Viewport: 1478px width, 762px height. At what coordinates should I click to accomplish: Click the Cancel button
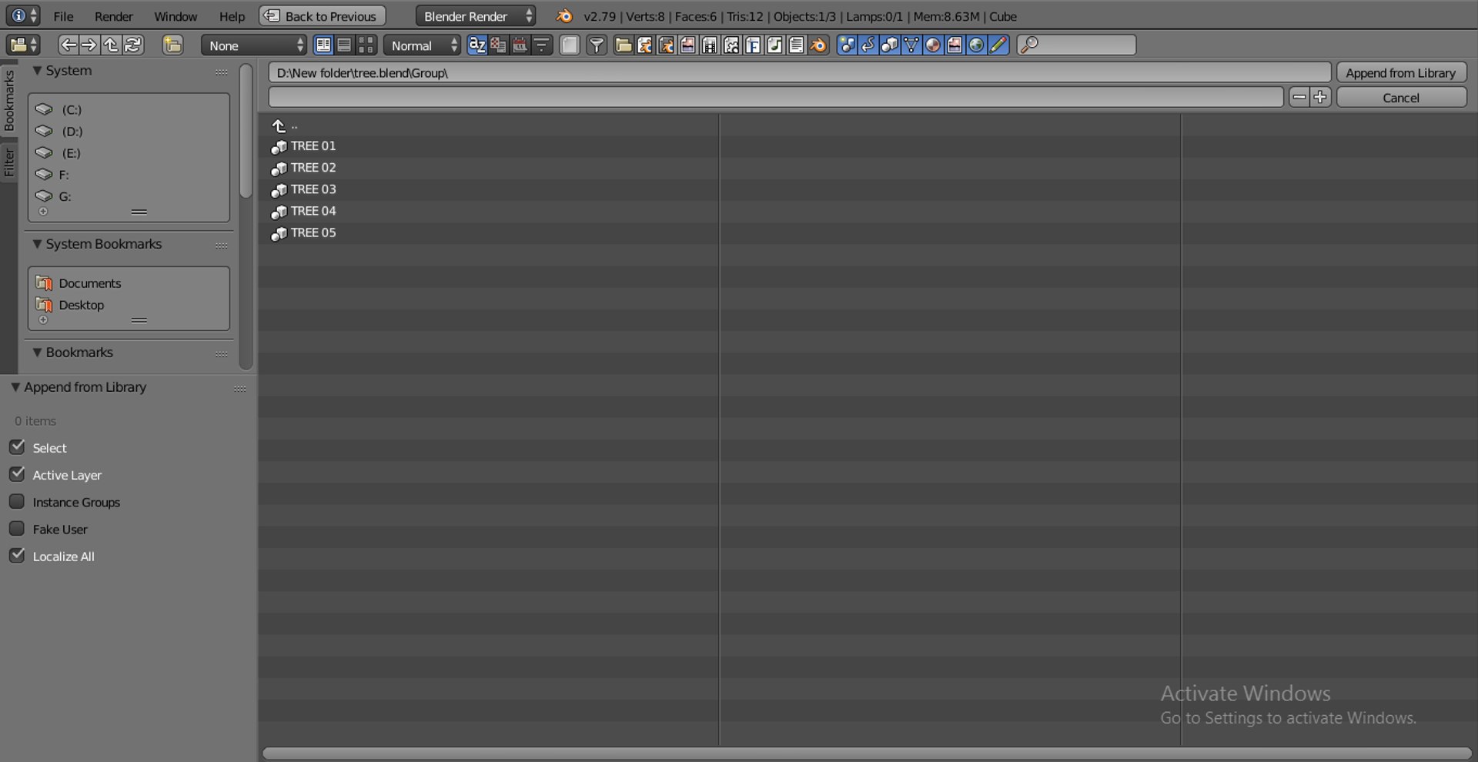click(1401, 98)
